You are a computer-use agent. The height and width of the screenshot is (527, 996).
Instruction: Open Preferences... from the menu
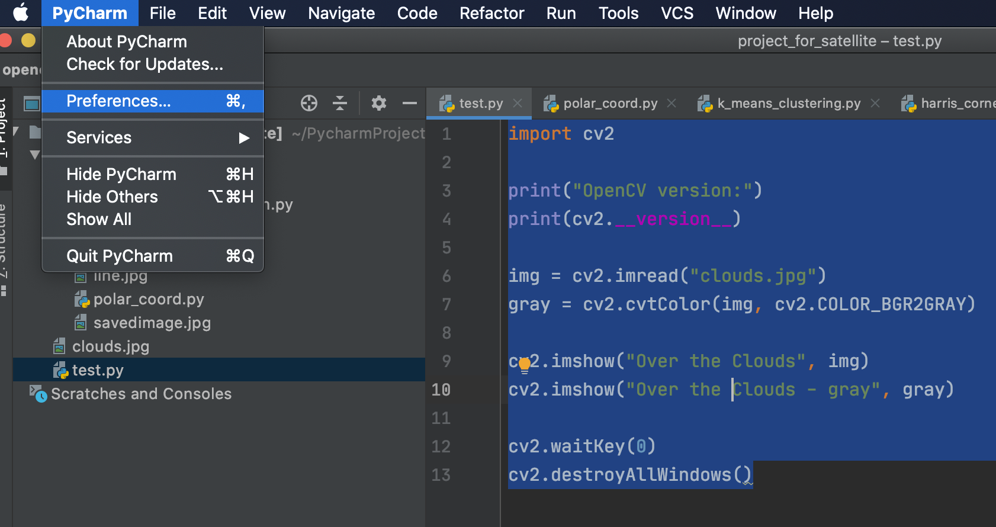(x=153, y=101)
